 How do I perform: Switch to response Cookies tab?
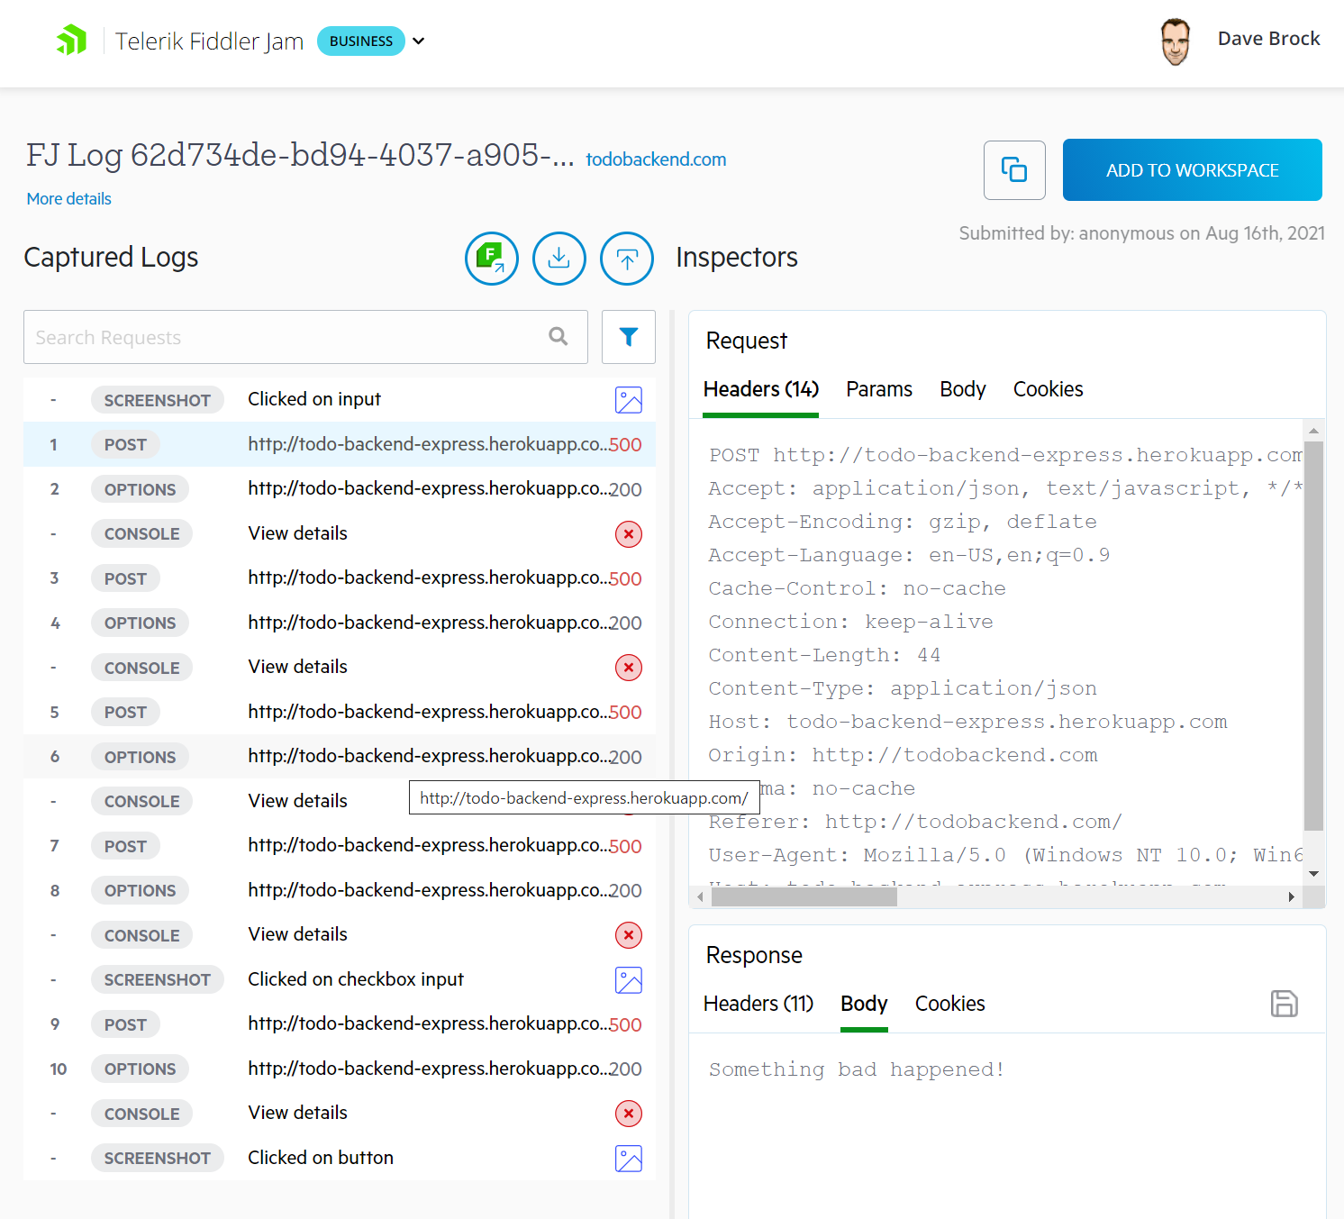pyautogui.click(x=950, y=1004)
